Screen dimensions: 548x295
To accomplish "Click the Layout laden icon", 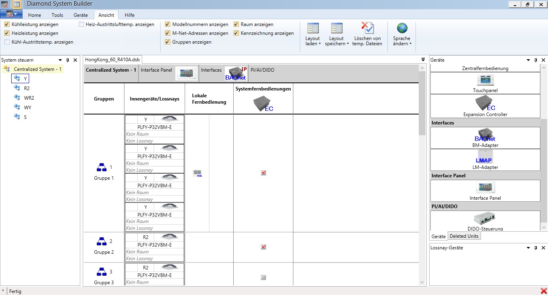I will (x=313, y=28).
